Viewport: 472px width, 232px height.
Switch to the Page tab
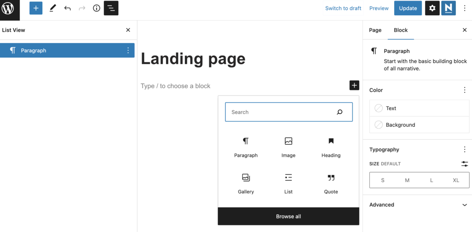coord(375,30)
